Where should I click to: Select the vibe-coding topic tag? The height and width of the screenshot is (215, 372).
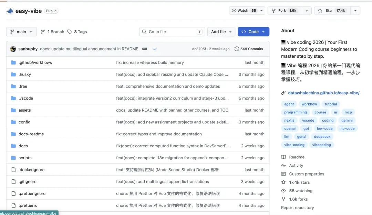click(294, 145)
